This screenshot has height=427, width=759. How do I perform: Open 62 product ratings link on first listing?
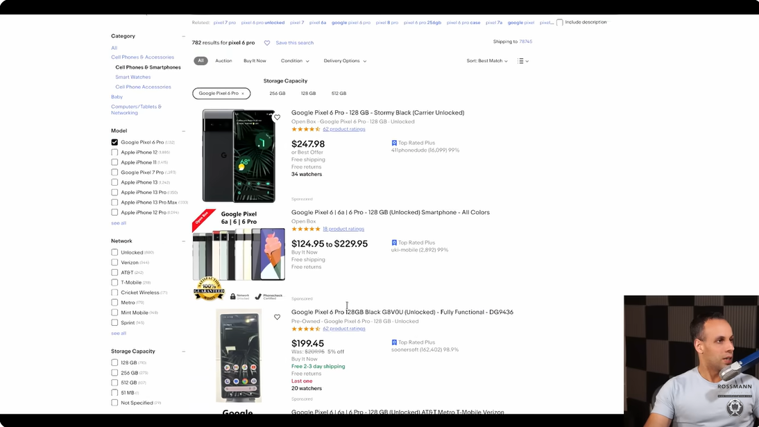point(343,129)
